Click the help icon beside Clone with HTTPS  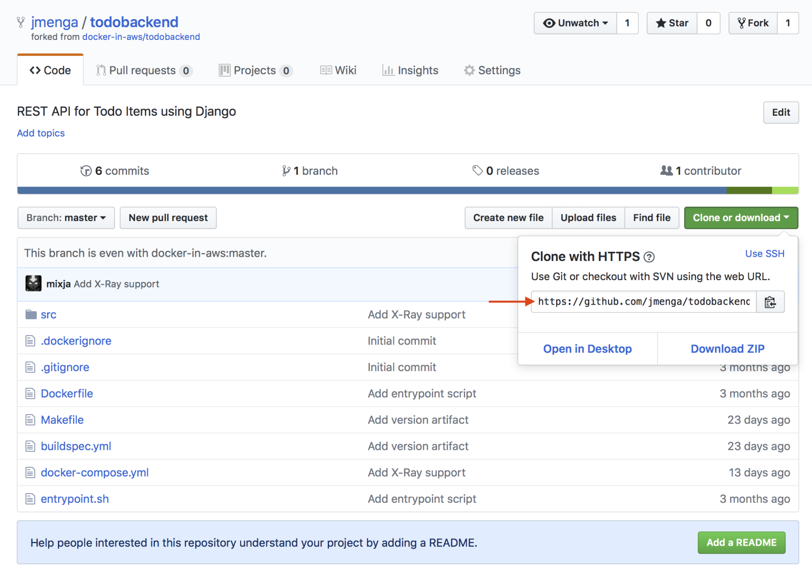pyautogui.click(x=649, y=257)
